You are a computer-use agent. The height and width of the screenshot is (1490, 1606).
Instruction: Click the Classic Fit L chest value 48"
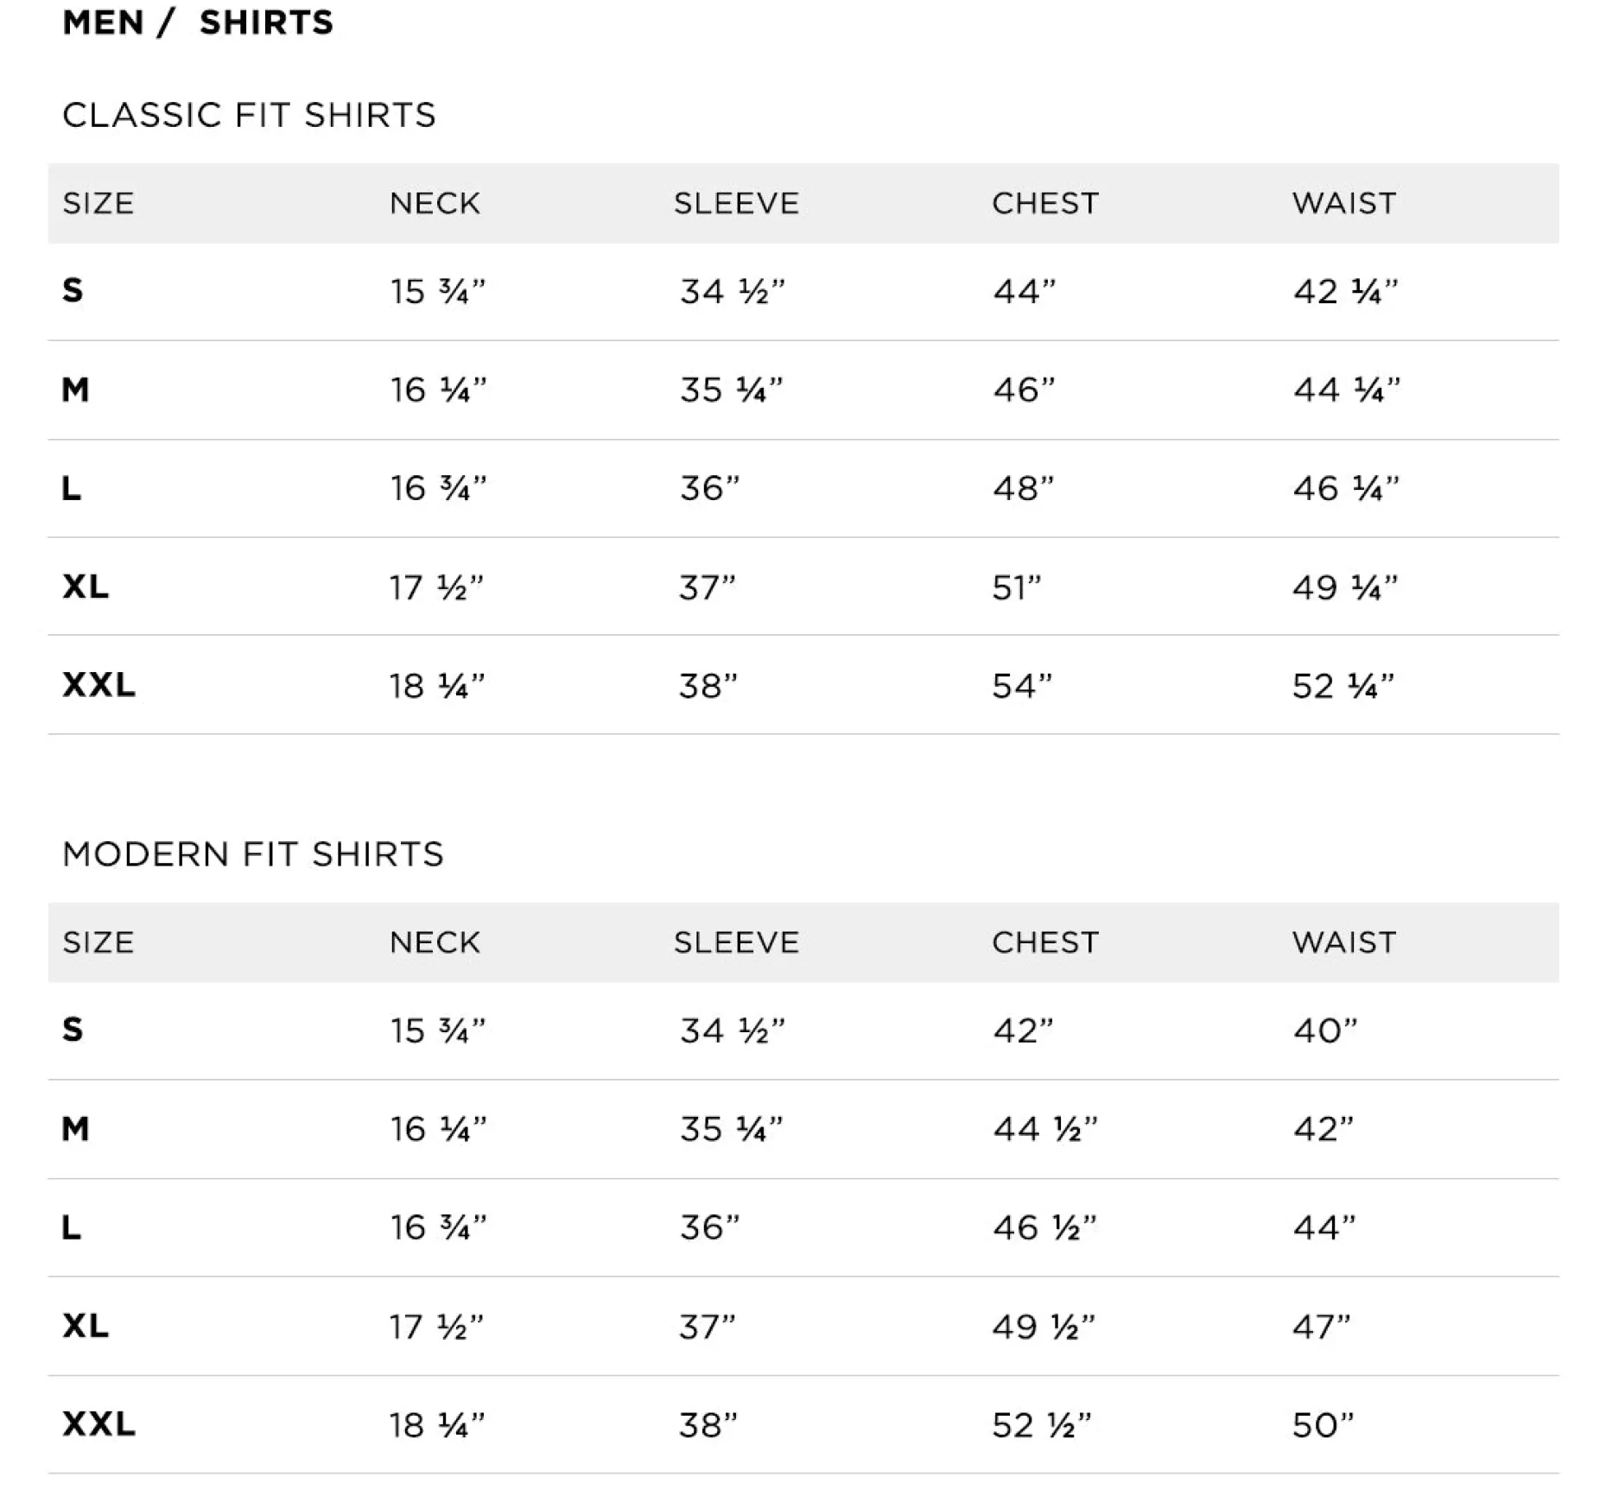(x=1023, y=489)
